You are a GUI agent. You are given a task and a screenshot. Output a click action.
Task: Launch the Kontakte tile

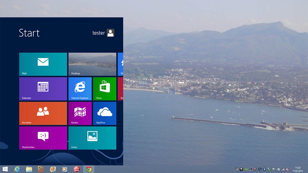pyautogui.click(x=43, y=113)
